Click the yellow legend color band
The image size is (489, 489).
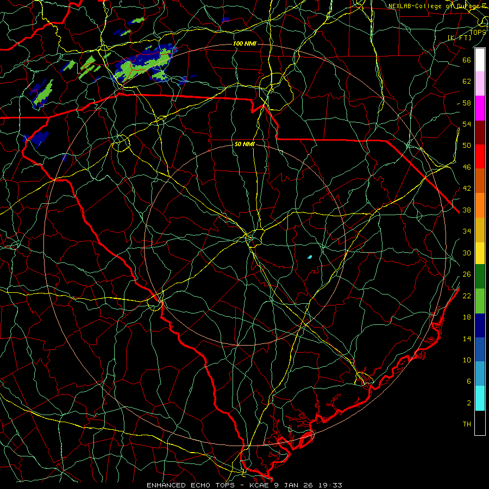coord(480,253)
